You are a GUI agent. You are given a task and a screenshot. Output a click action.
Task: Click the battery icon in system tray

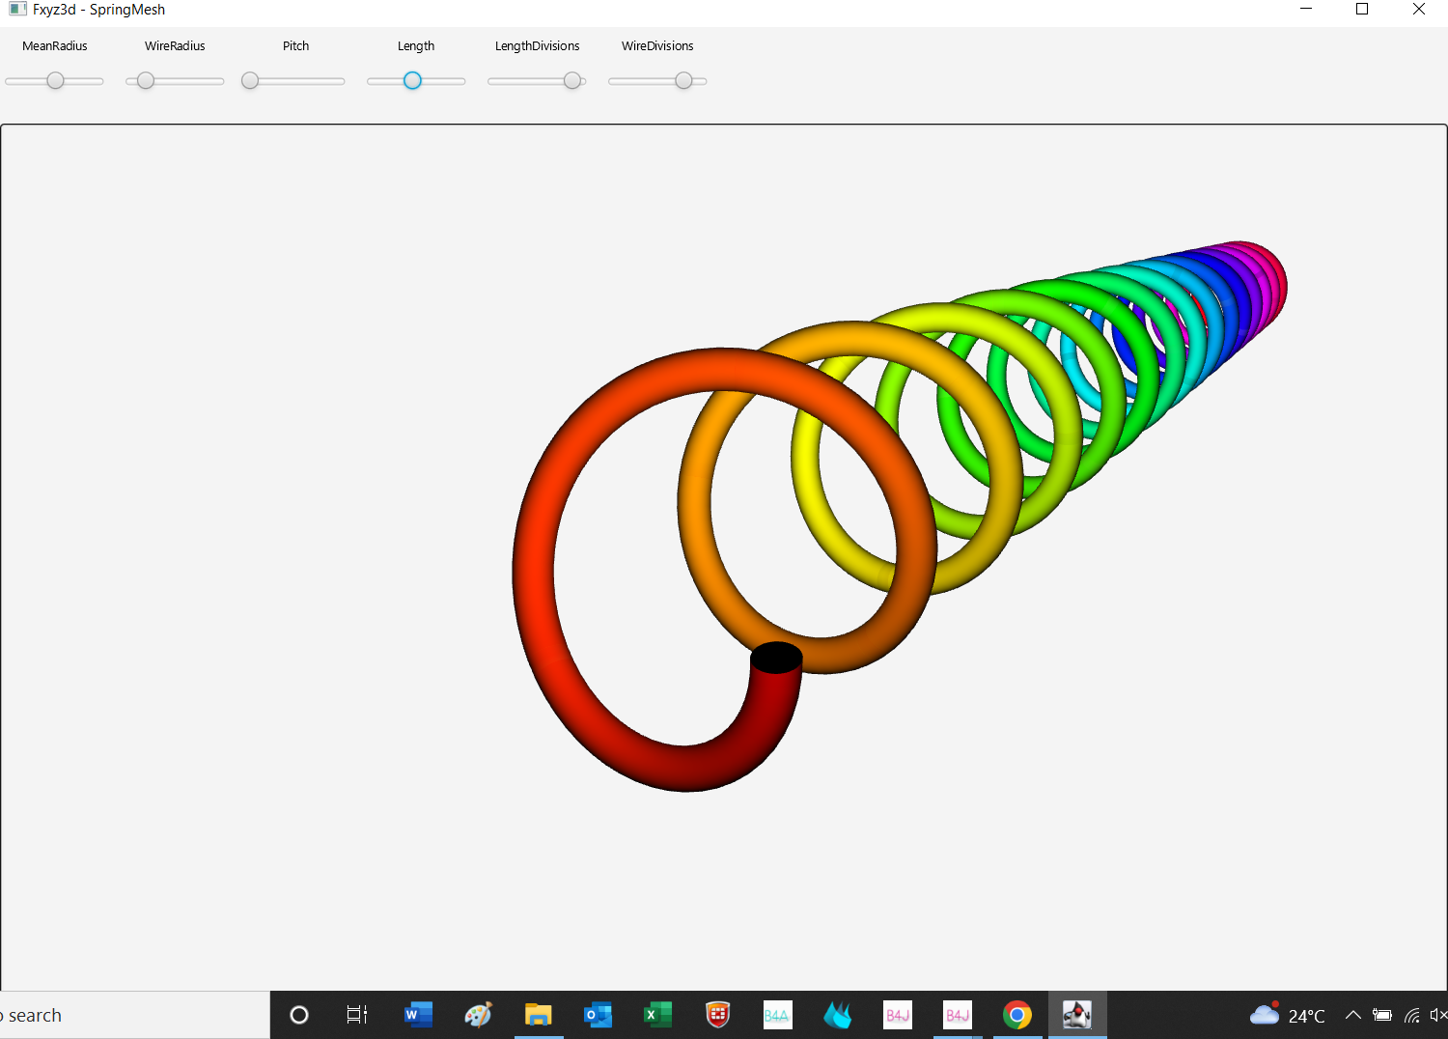(x=1382, y=1015)
